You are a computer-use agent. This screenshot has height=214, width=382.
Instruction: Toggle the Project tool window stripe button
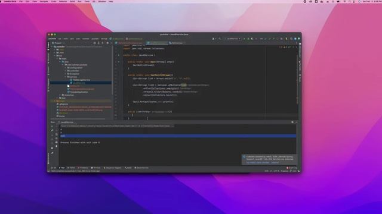coord(48,46)
